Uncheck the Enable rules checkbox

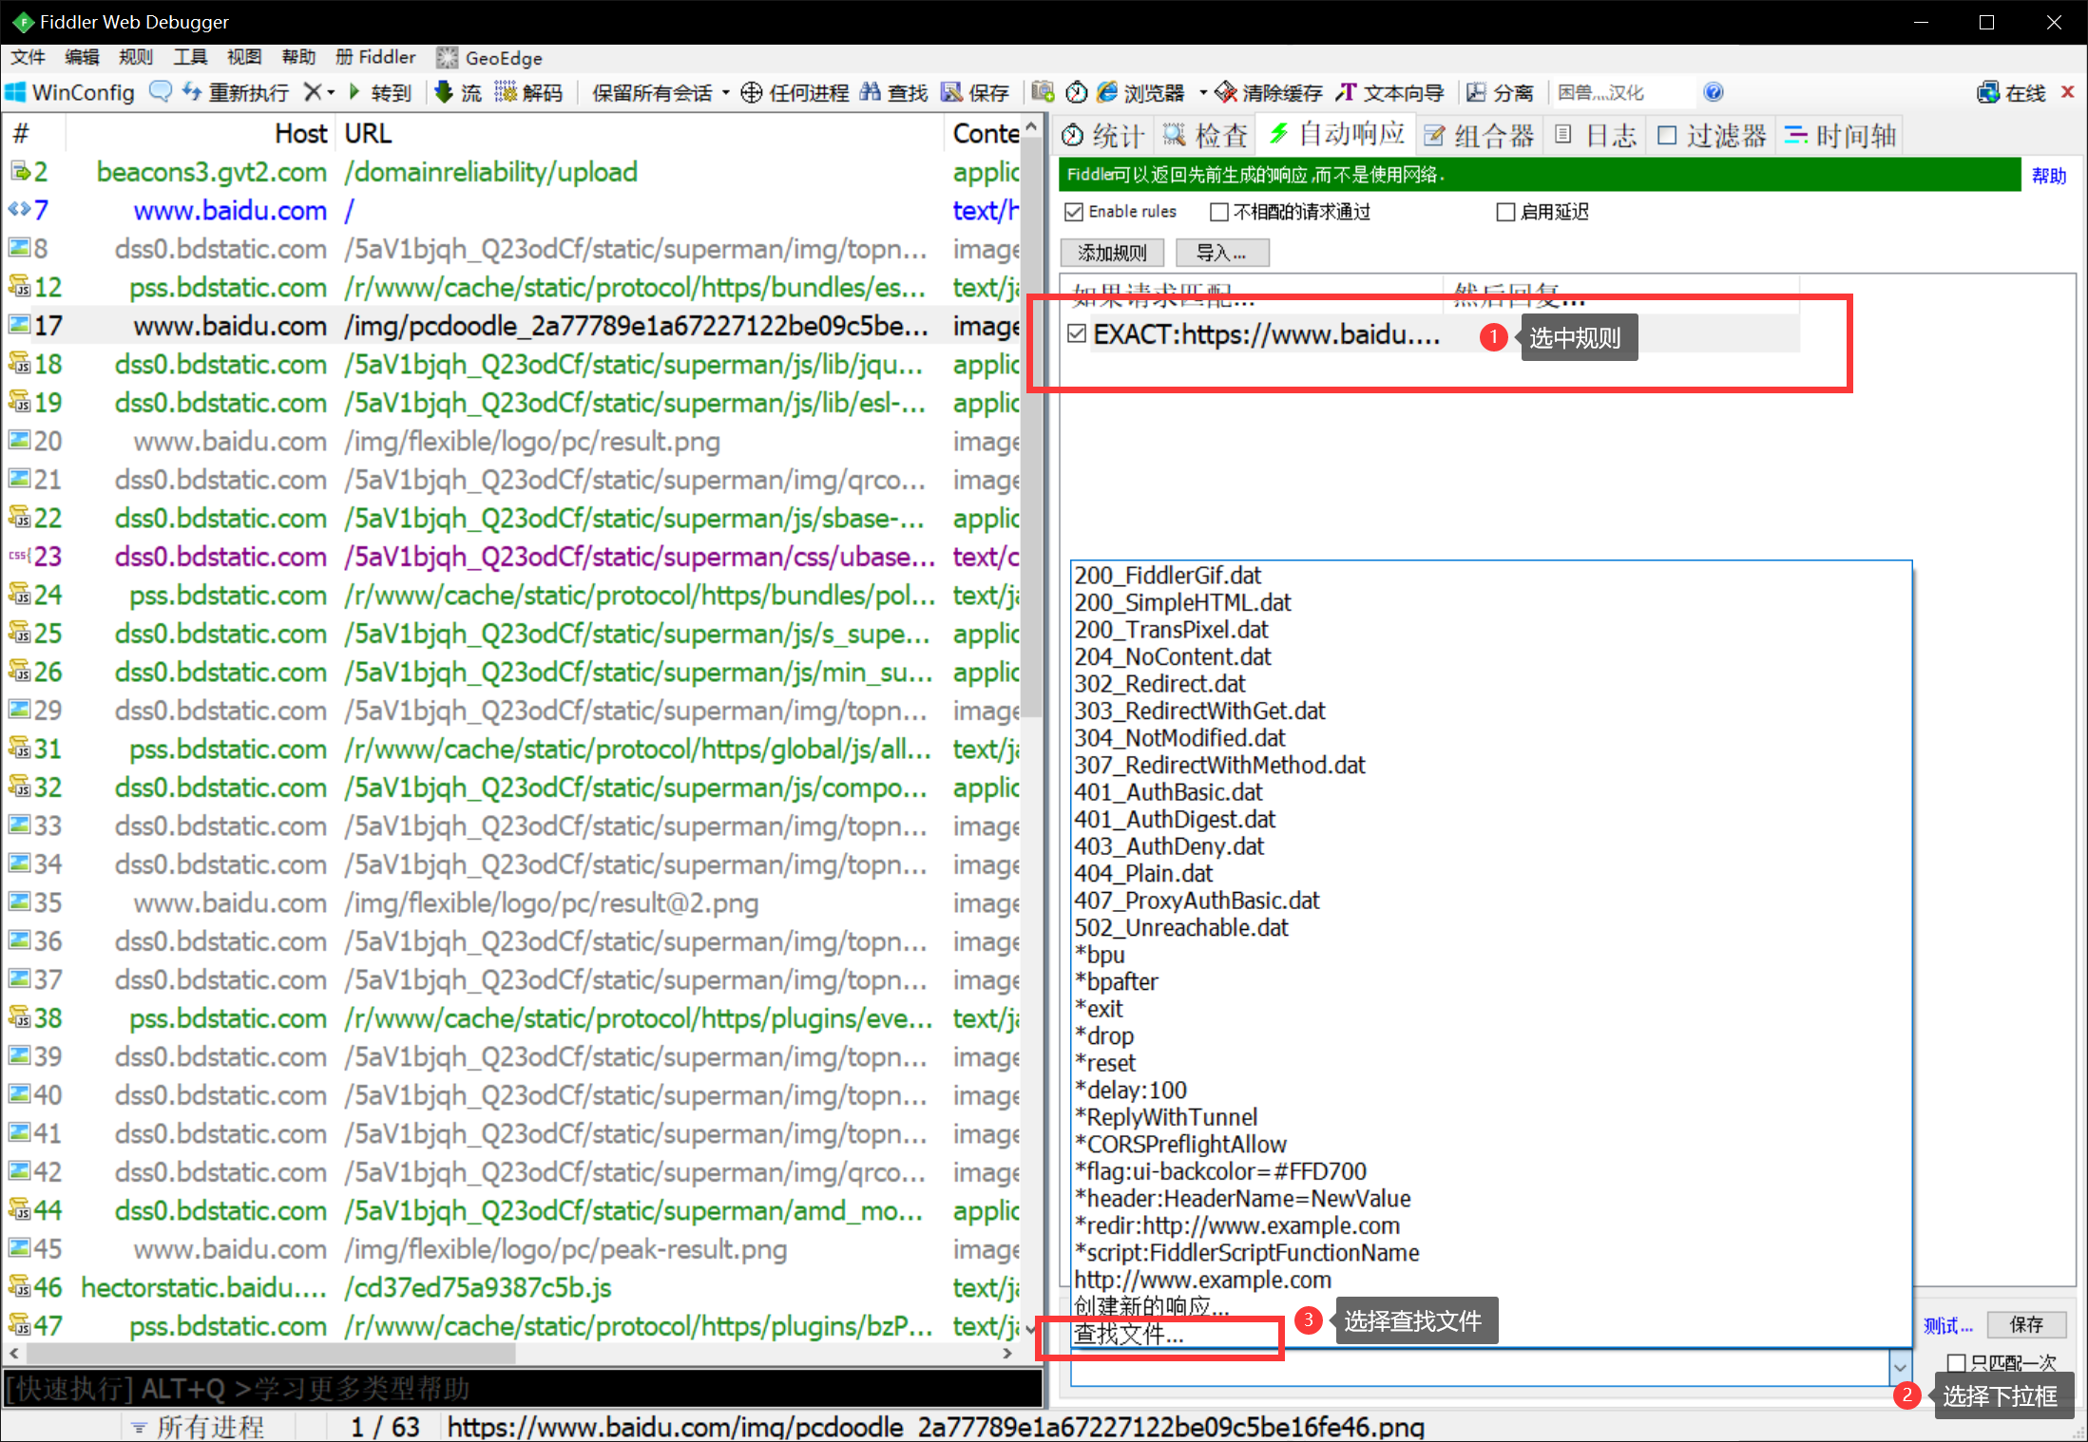tap(1075, 212)
